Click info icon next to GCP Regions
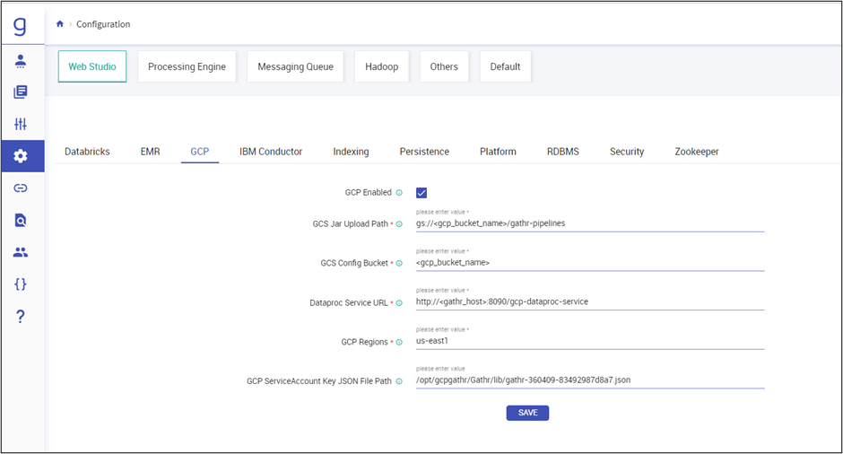843x454 pixels. click(399, 342)
